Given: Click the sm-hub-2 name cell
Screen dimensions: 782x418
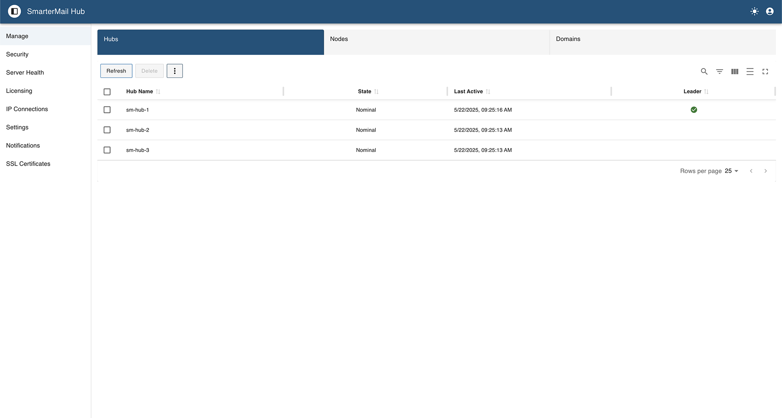Looking at the screenshot, I should click(x=138, y=130).
